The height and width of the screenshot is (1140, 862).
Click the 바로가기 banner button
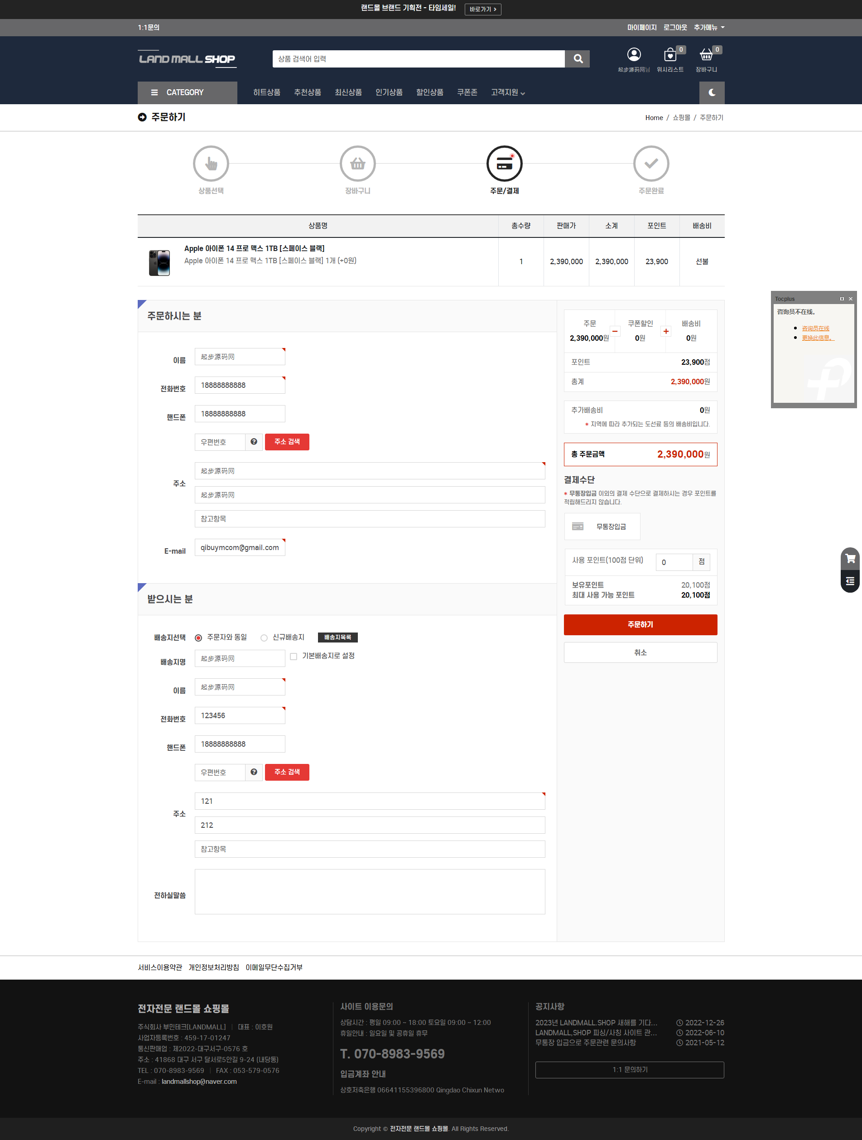pos(483,9)
